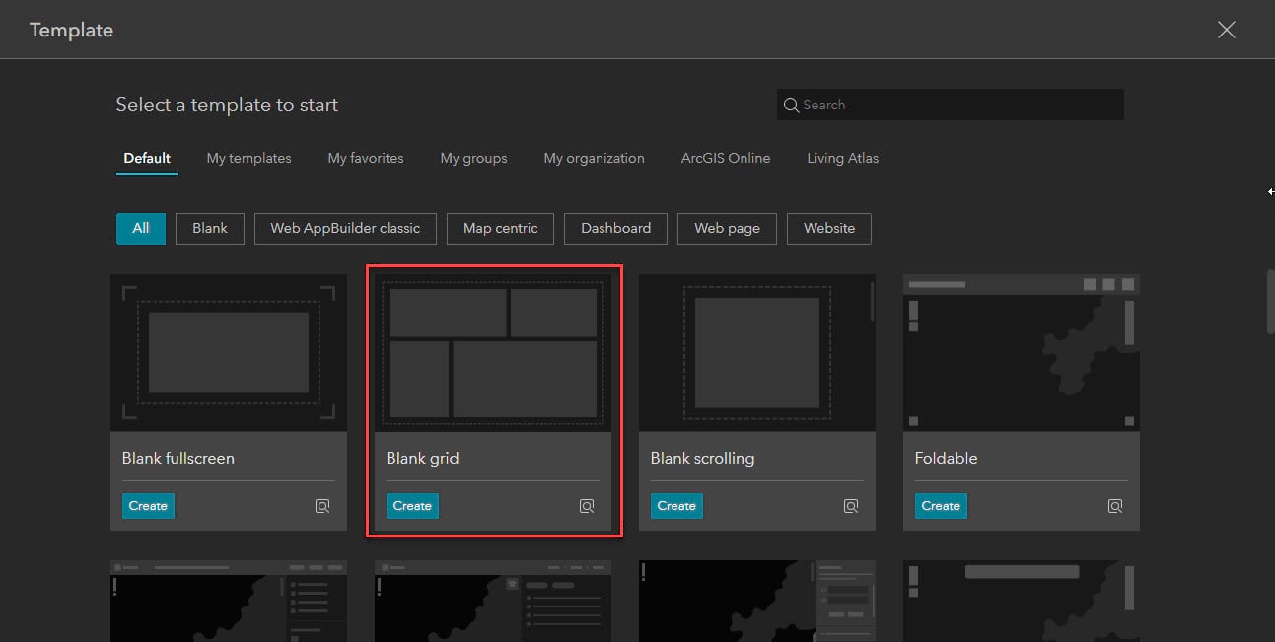This screenshot has width=1275, height=642.
Task: Filter templates by Dashboard
Action: click(615, 228)
